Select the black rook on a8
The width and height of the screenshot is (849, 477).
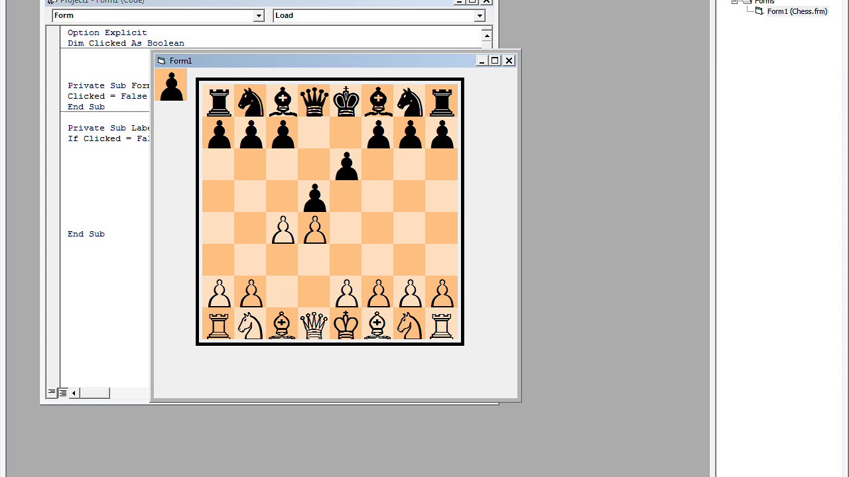tap(218, 101)
